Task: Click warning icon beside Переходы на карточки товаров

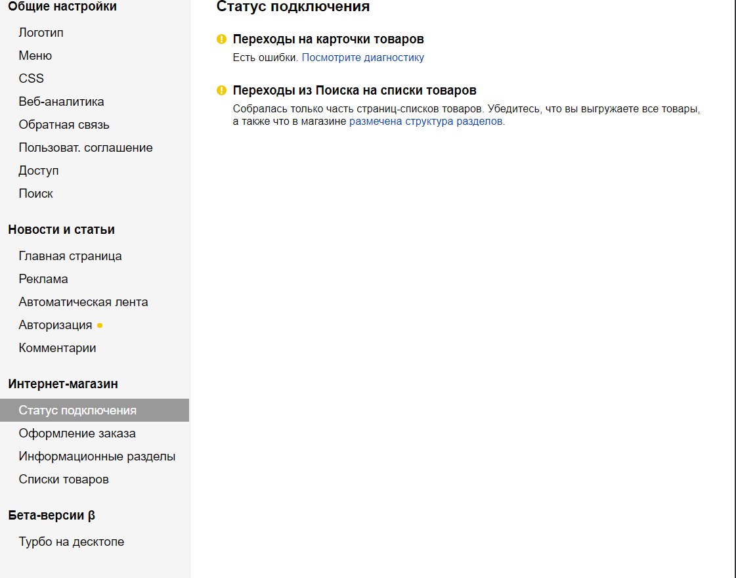Action: [x=221, y=39]
